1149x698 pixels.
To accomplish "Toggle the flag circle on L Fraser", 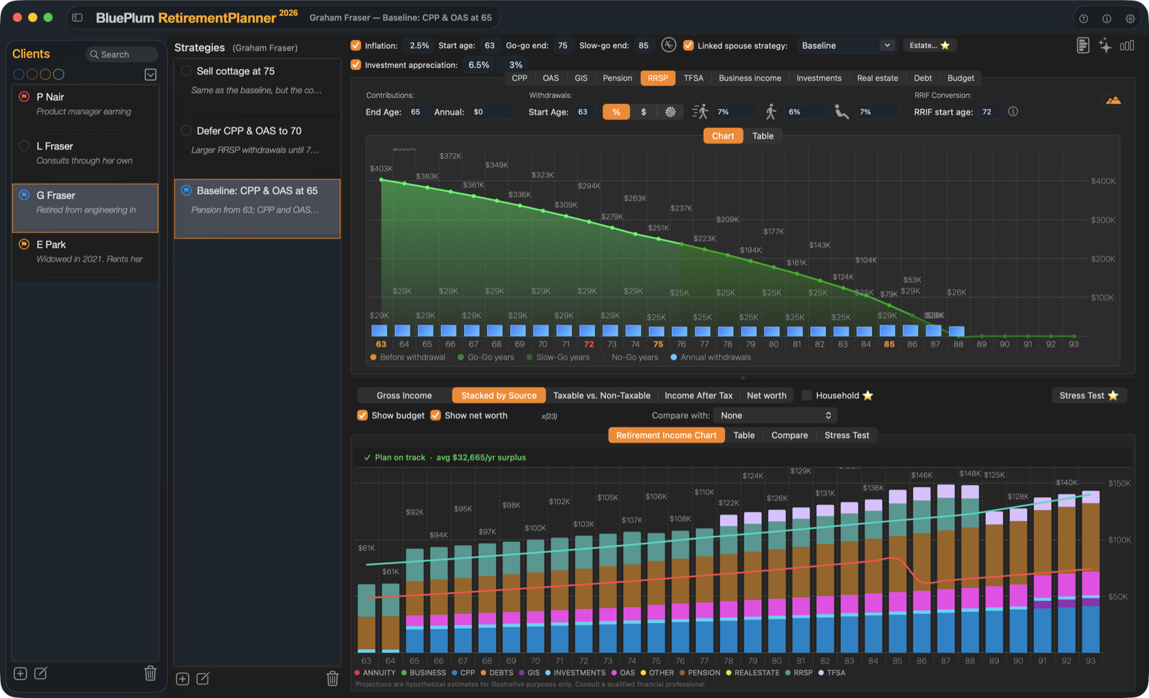I will coord(24,146).
